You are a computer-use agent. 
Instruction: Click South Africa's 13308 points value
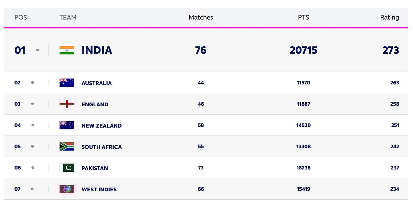point(303,146)
